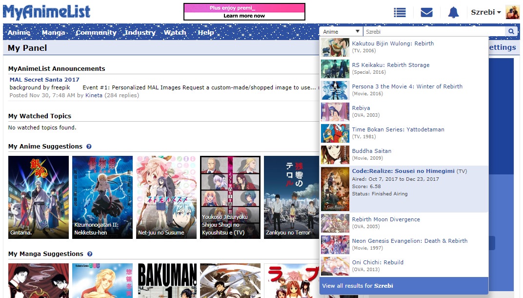The image size is (523, 298).
Task: Click Buddha Saitan result thumbnail
Action: [x=335, y=155]
